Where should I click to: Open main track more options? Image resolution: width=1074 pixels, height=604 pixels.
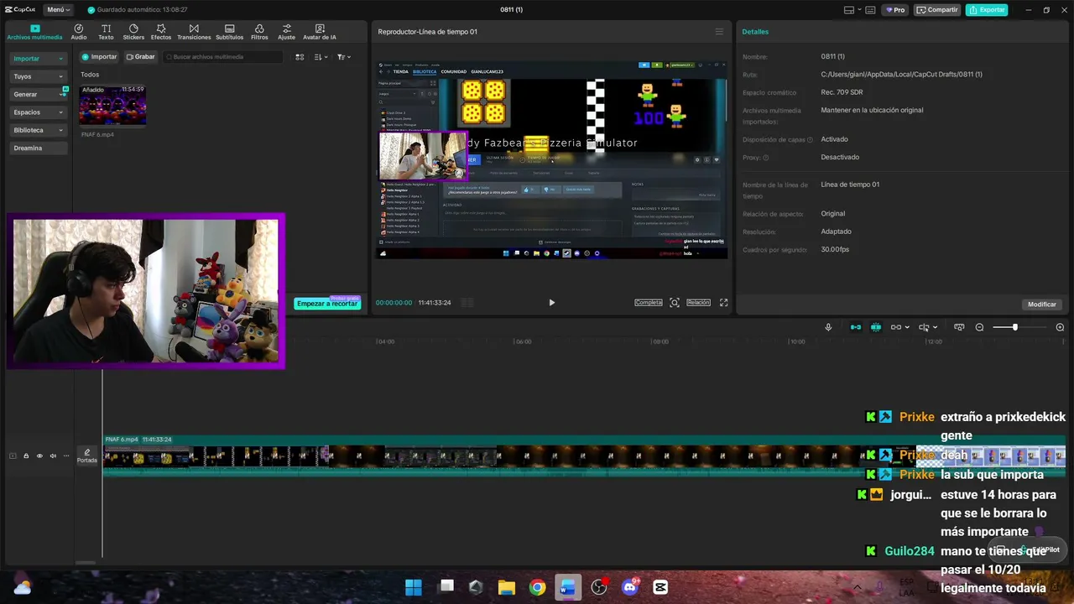click(66, 456)
